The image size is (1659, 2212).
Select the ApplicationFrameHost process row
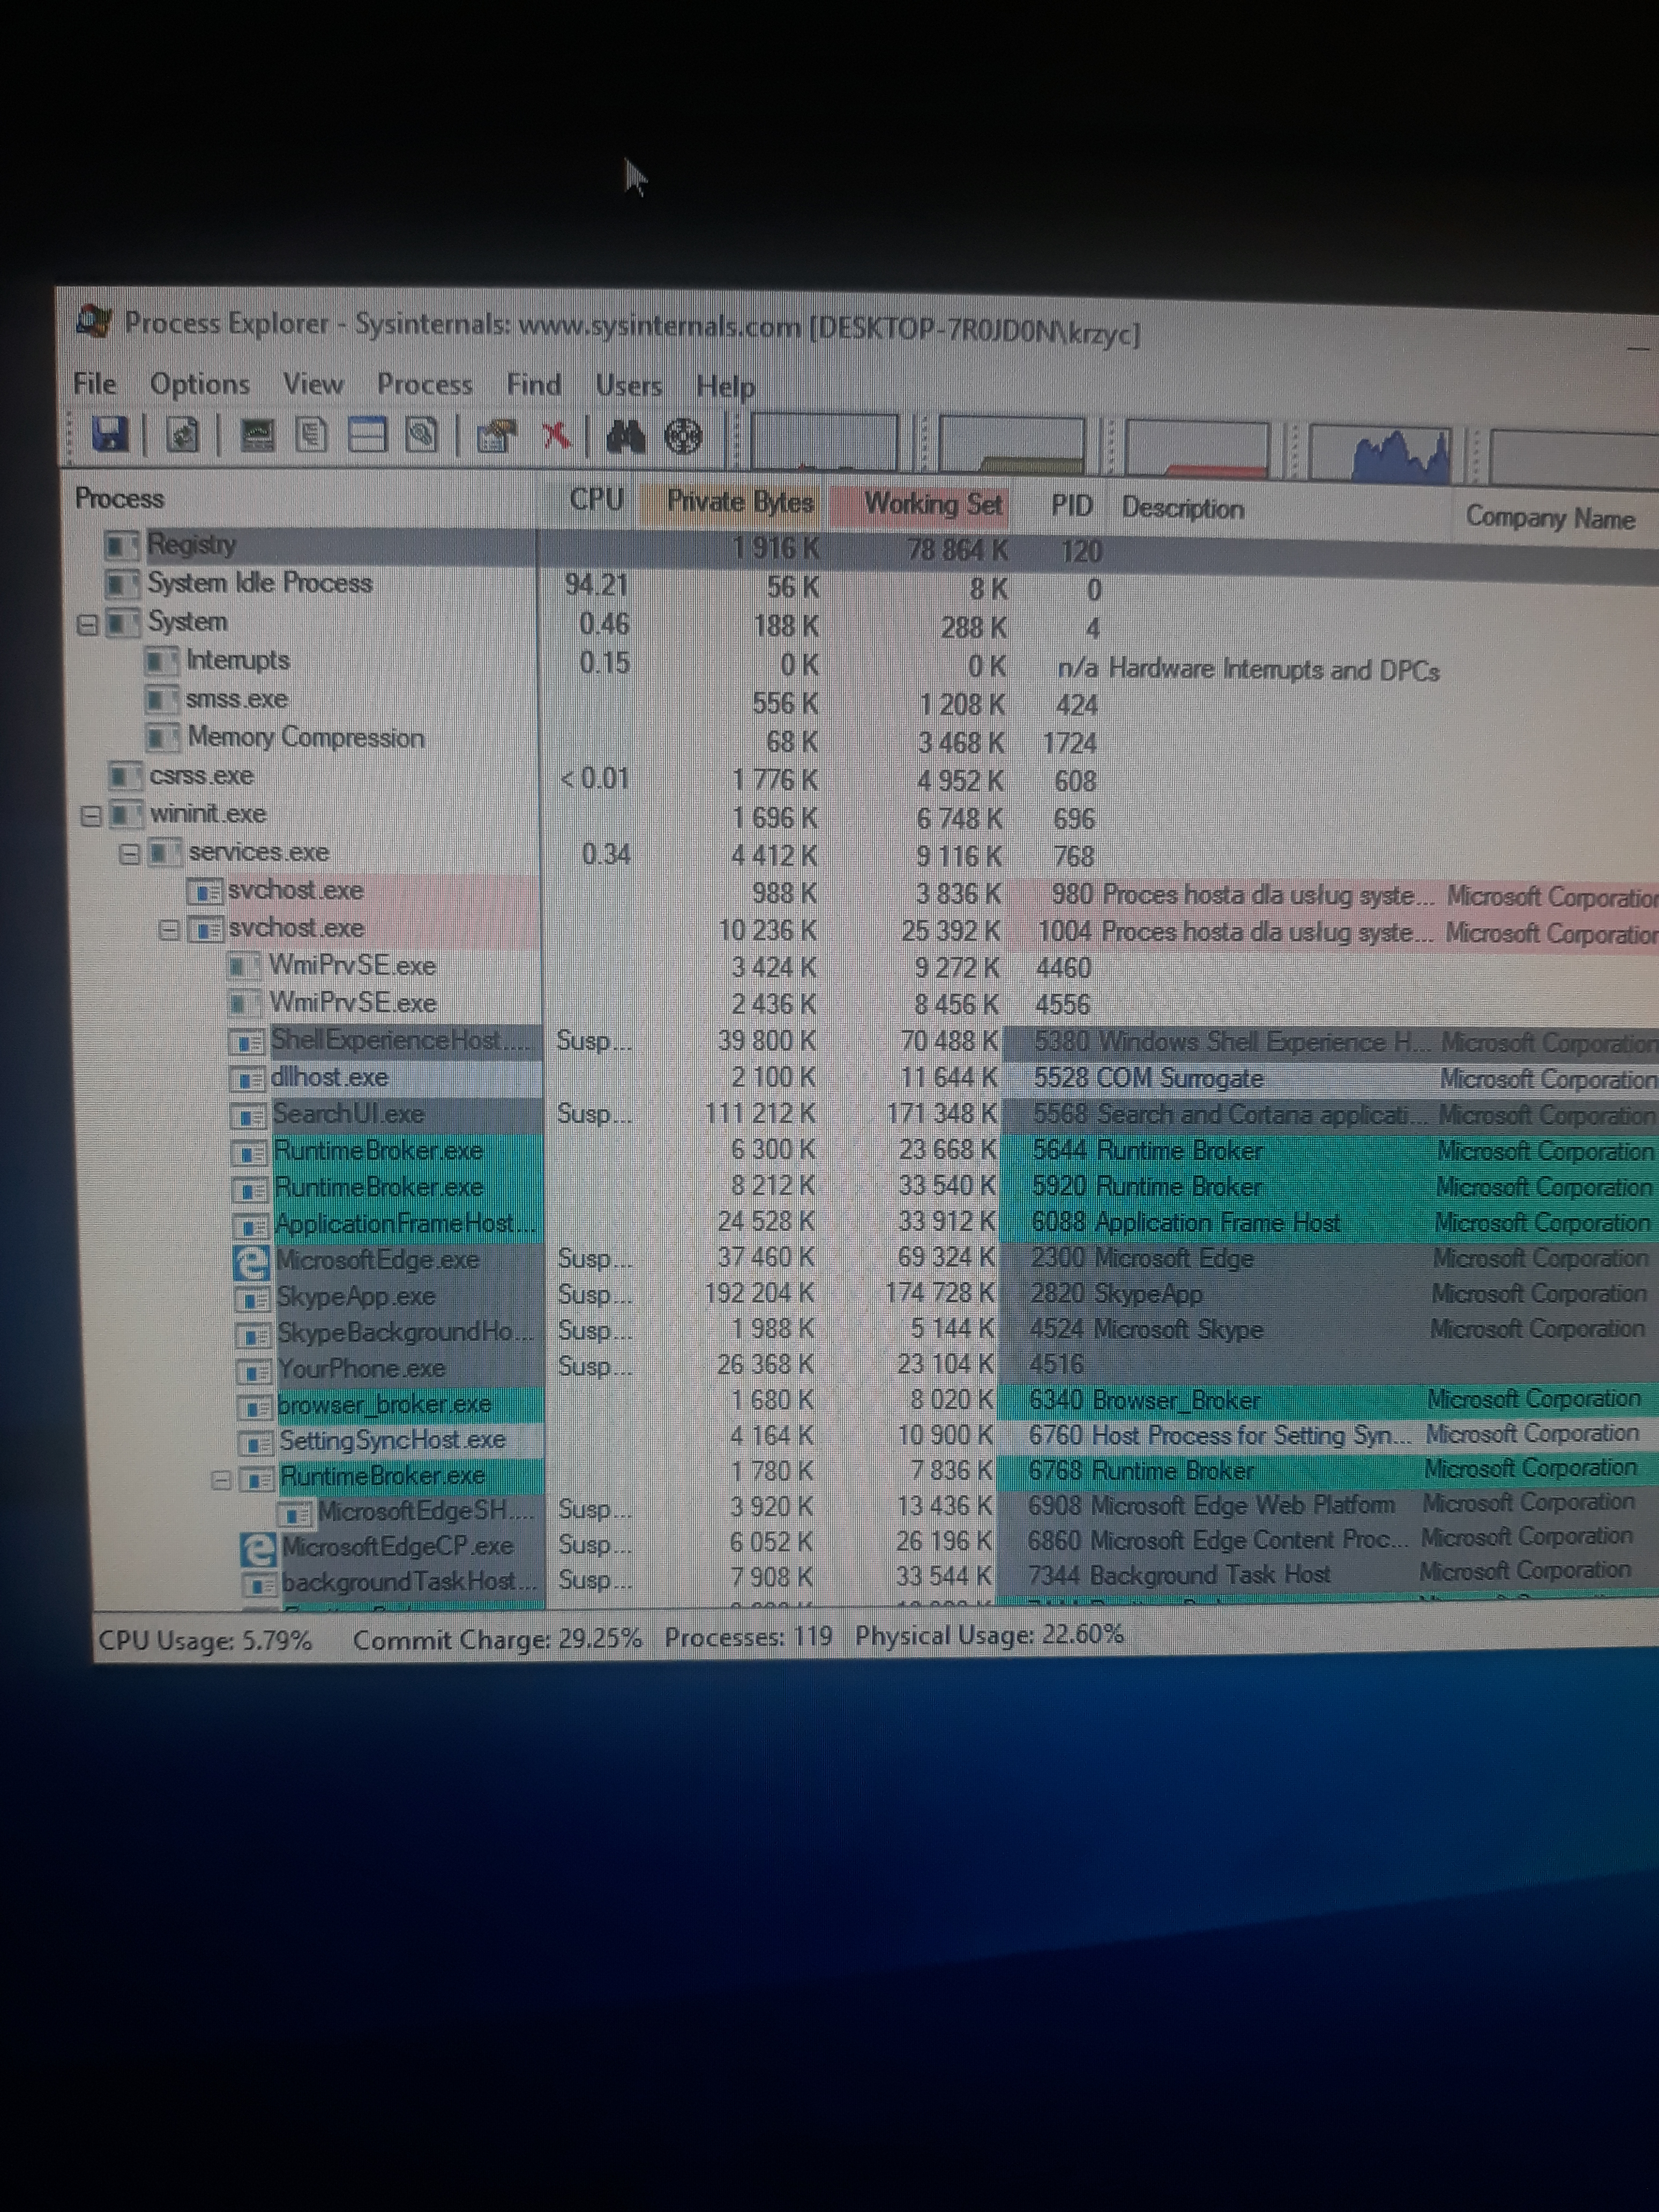[x=943, y=1223]
